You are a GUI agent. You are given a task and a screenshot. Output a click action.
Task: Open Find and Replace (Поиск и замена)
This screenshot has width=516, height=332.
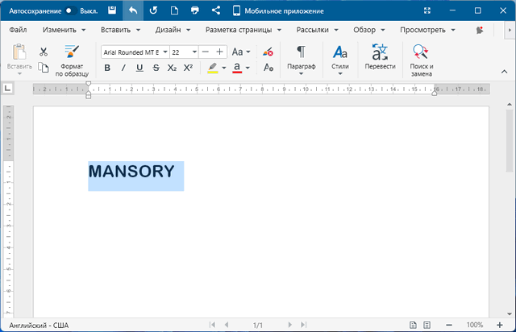click(421, 60)
